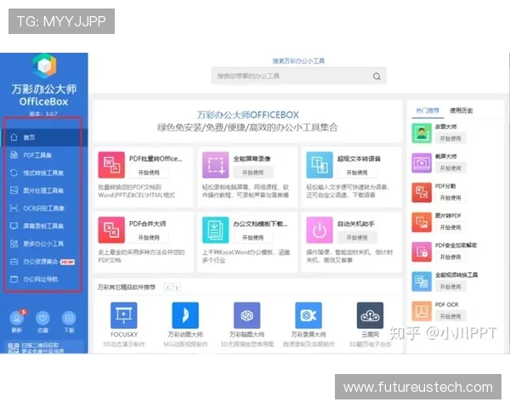This screenshot has width=510, height=408.
Task: Click the 全能视频转换工具 blue icon
Action: [x=422, y=281]
